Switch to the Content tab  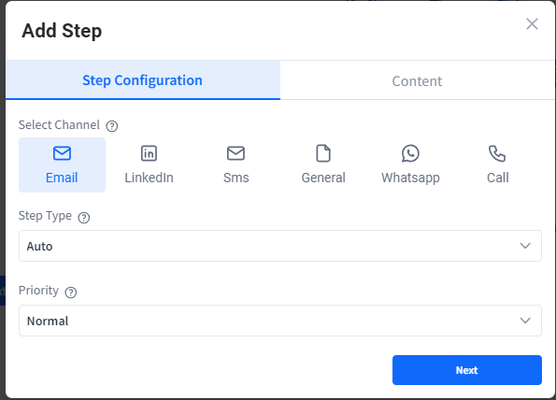(x=418, y=81)
